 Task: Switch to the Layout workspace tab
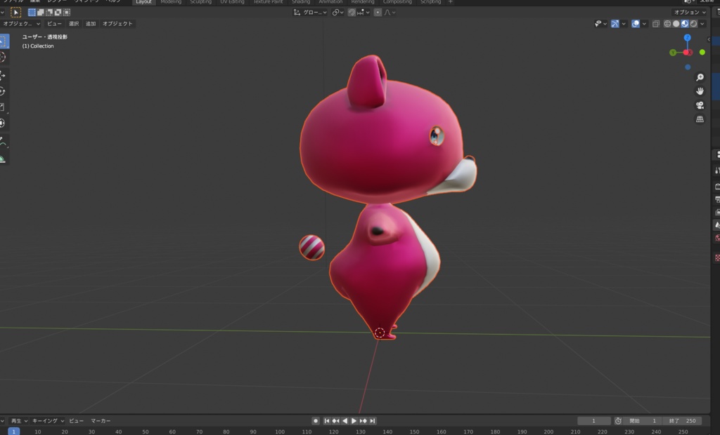click(x=143, y=2)
